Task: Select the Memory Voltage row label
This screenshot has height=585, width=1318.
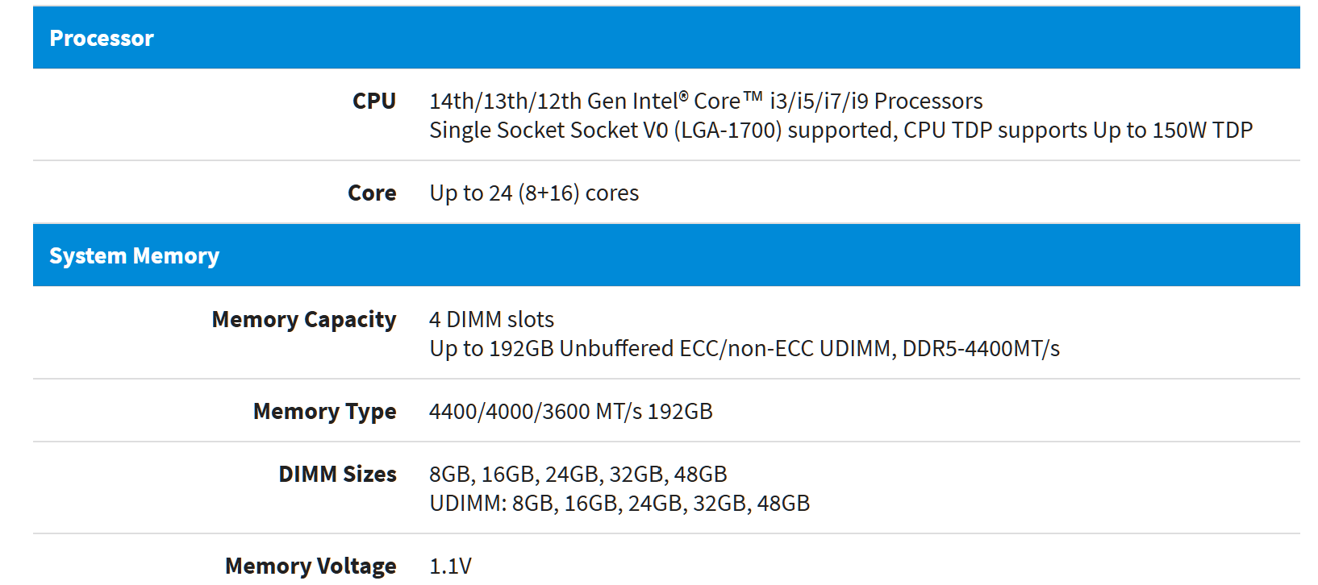Action: point(311,566)
